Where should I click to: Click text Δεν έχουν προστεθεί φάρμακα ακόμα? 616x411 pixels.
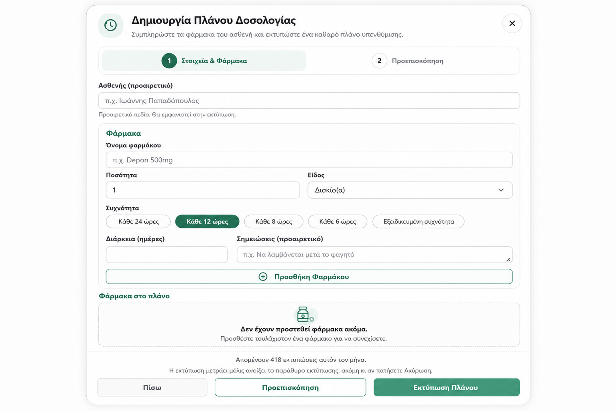pos(304,329)
